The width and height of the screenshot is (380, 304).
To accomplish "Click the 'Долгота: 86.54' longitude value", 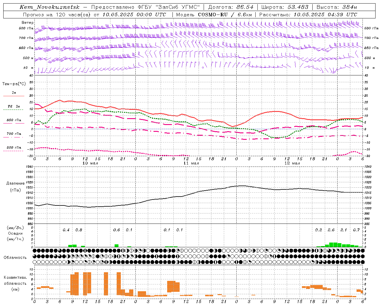I will (x=231, y=7).
